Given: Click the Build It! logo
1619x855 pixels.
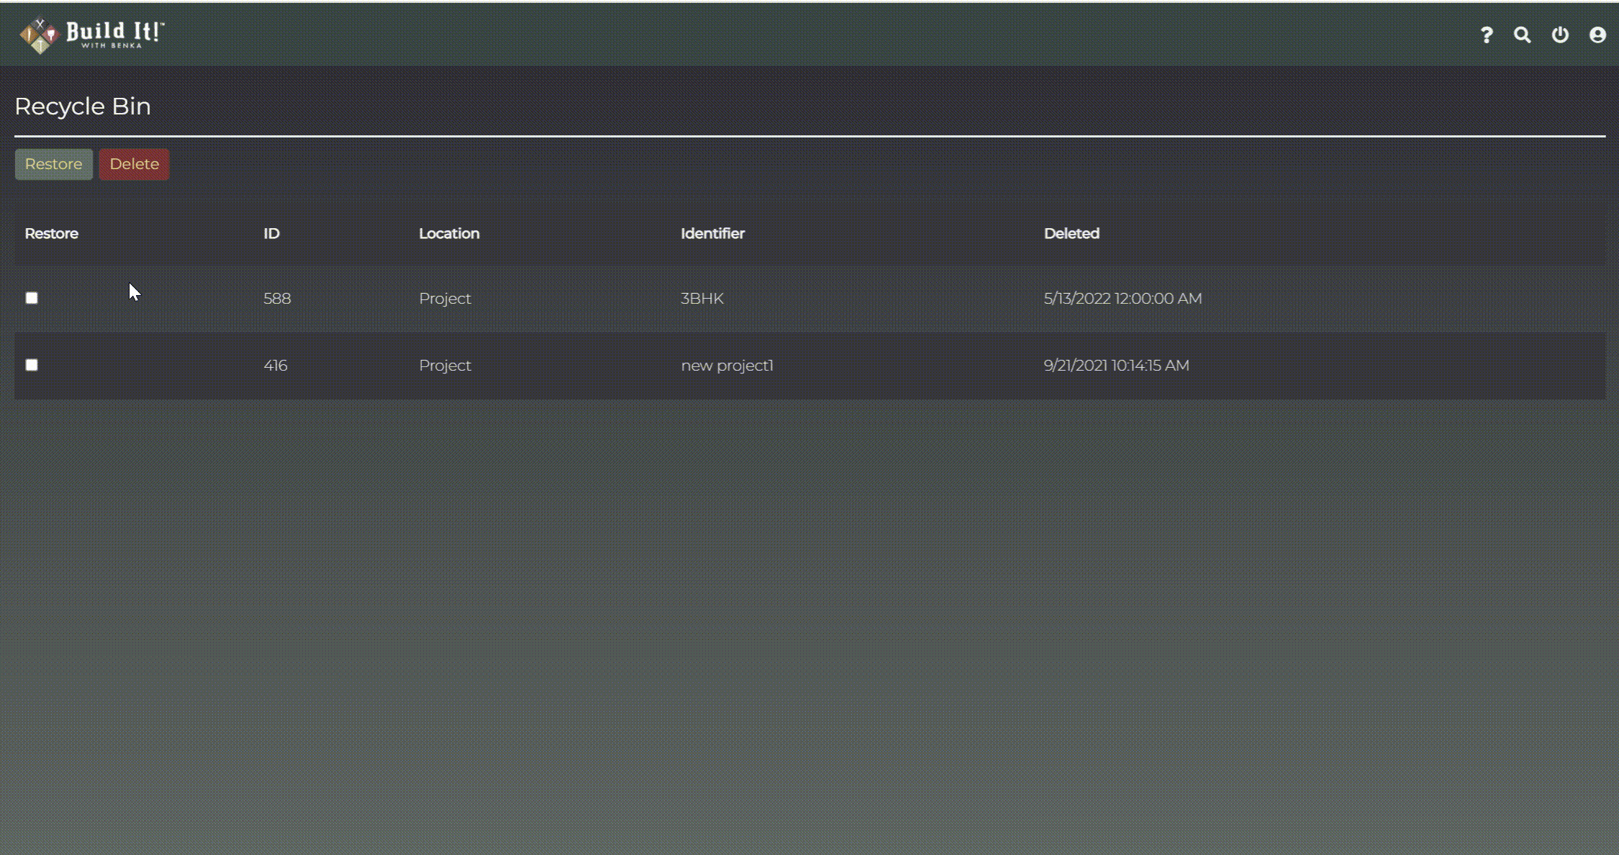Looking at the screenshot, I should coord(113,32).
